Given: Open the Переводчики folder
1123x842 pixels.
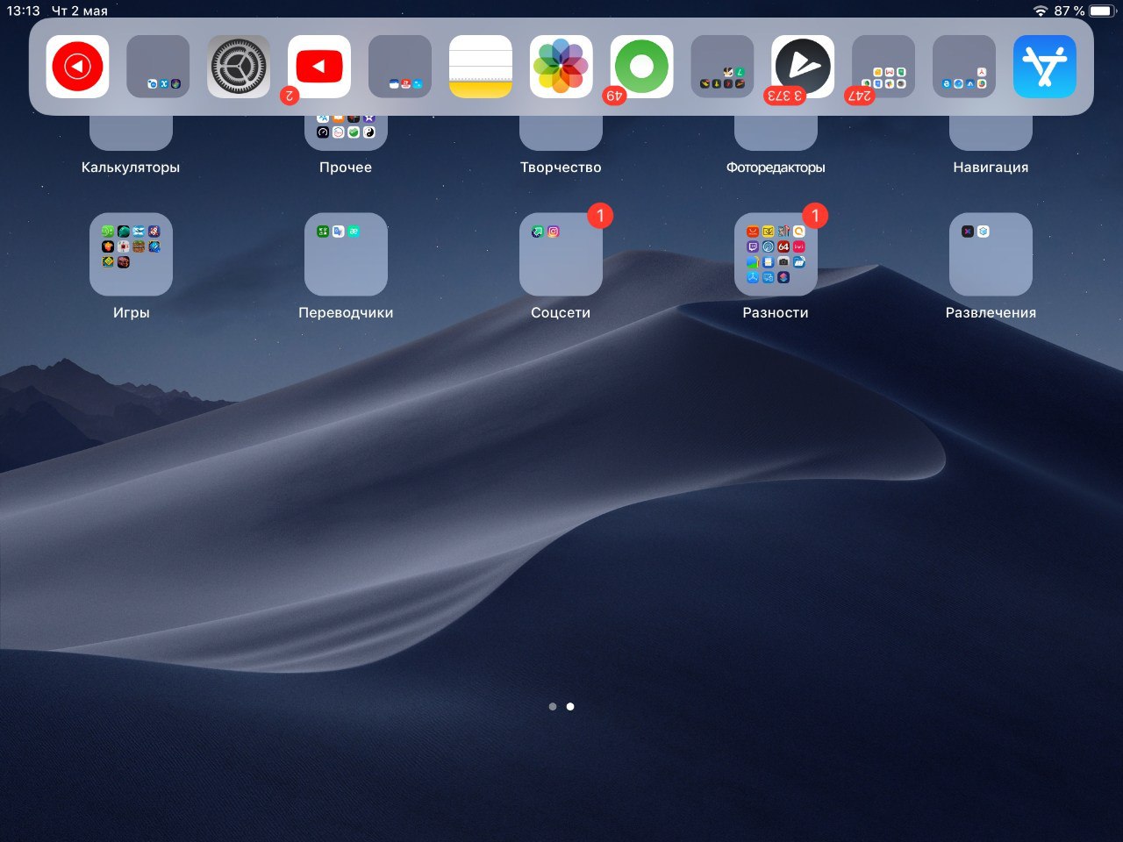Looking at the screenshot, I should [x=346, y=254].
